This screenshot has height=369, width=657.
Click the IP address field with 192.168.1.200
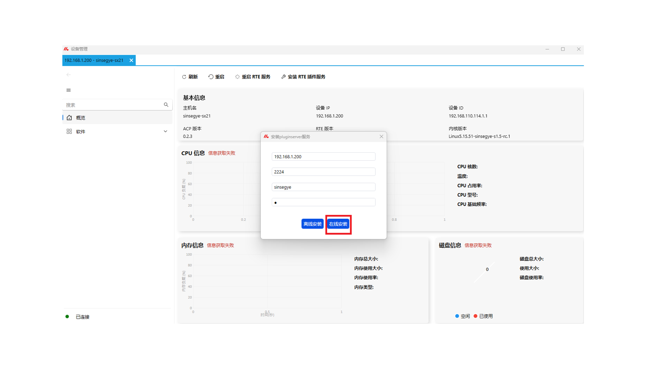click(x=323, y=156)
